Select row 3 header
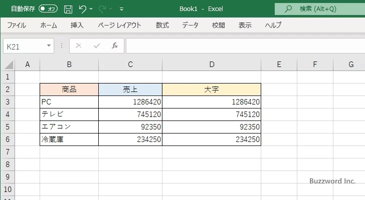365x200 pixels. (8, 102)
